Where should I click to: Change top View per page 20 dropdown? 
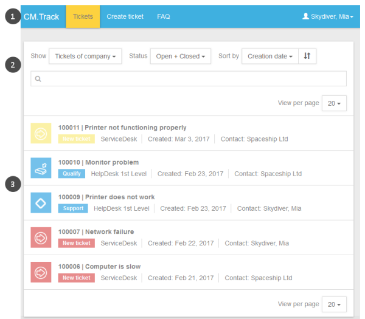334,103
